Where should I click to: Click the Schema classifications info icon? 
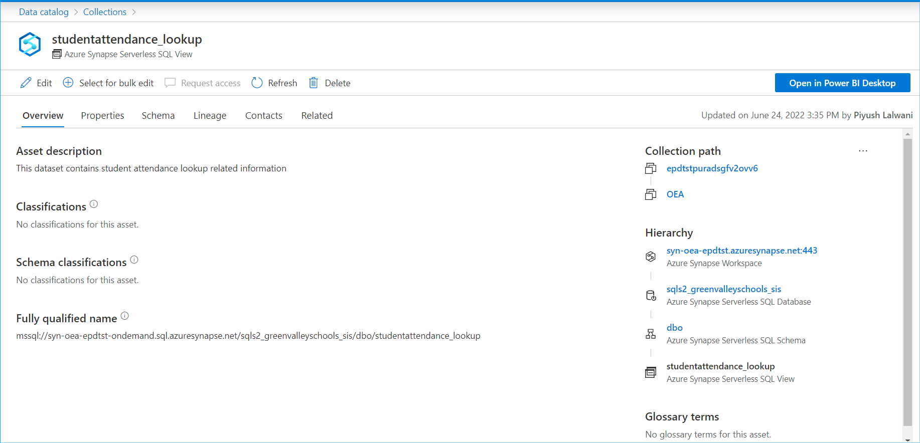click(x=134, y=260)
